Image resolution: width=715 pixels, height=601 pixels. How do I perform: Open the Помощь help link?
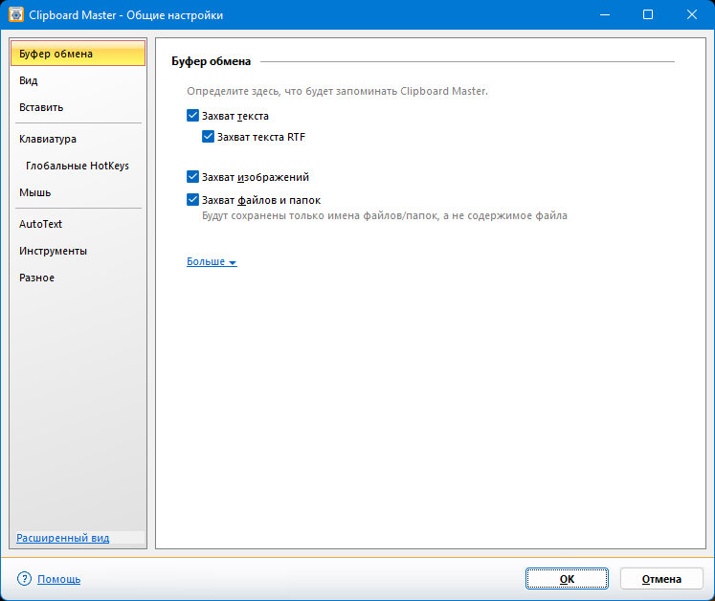tap(58, 579)
